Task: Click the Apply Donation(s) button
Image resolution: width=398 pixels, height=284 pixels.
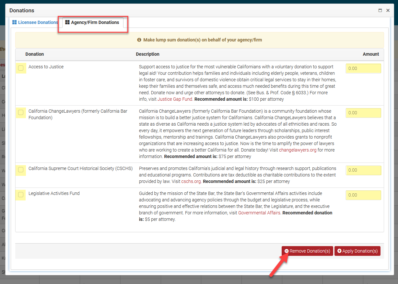Action: tap(357, 251)
